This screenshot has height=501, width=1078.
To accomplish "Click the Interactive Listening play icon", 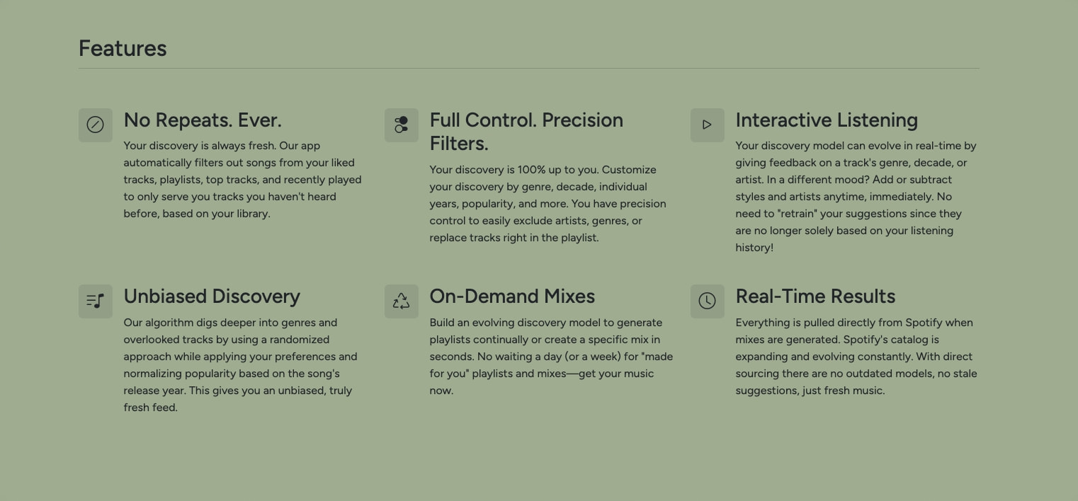I will click(707, 125).
